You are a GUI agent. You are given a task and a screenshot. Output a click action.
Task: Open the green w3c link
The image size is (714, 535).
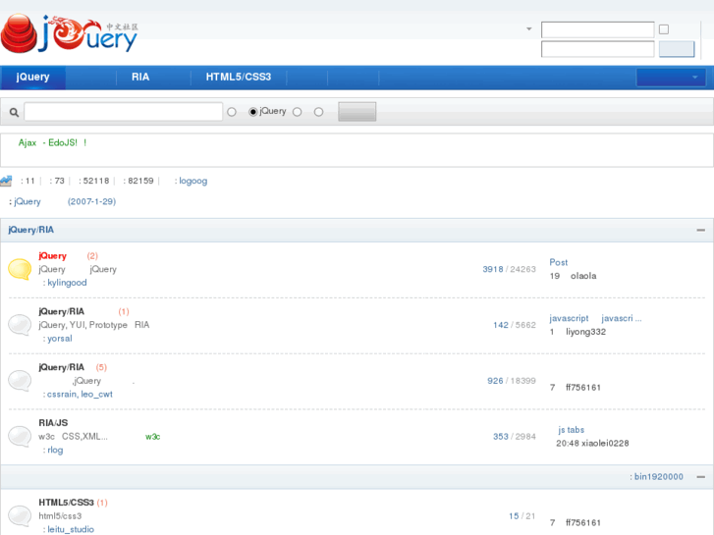[152, 437]
